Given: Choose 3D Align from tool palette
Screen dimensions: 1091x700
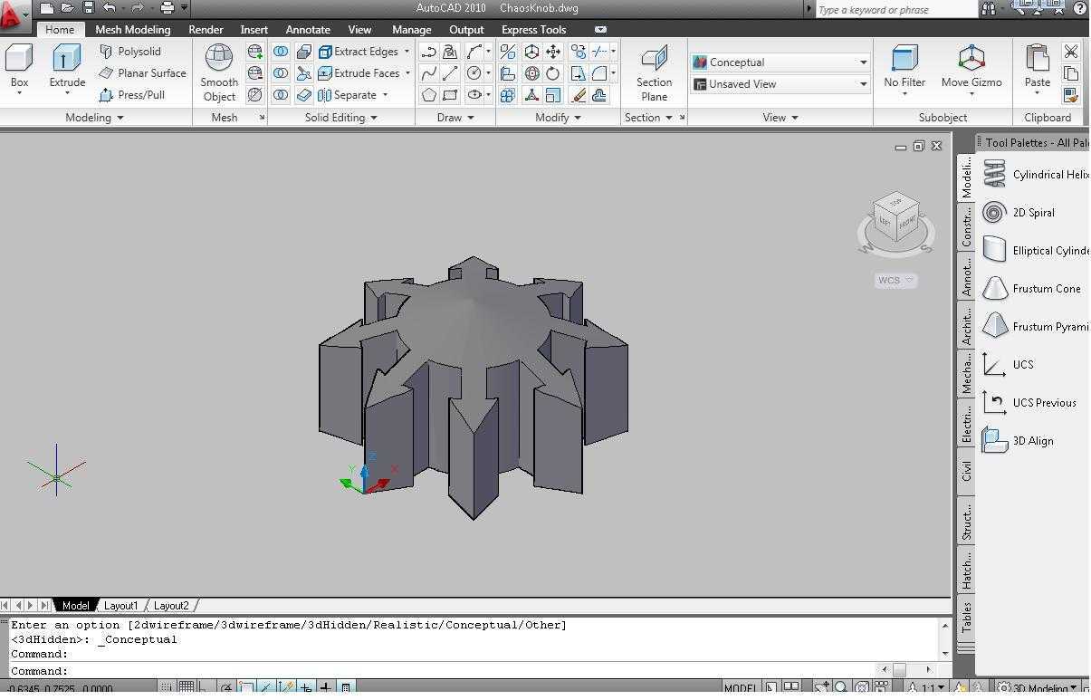Looking at the screenshot, I should tap(1019, 441).
